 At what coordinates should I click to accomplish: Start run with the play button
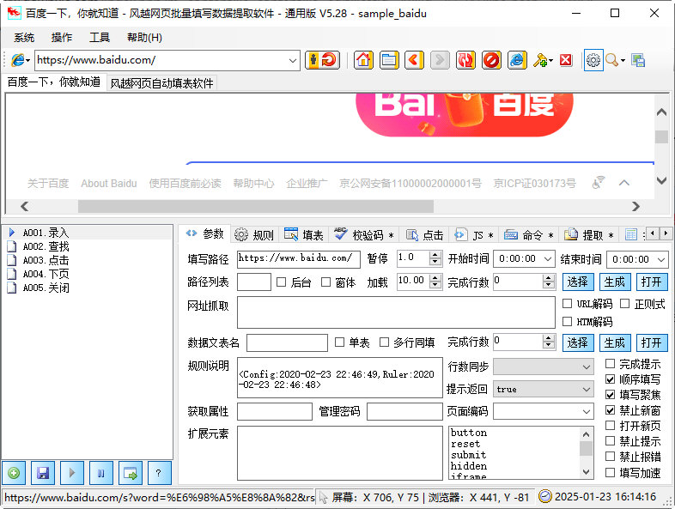pos(72,473)
